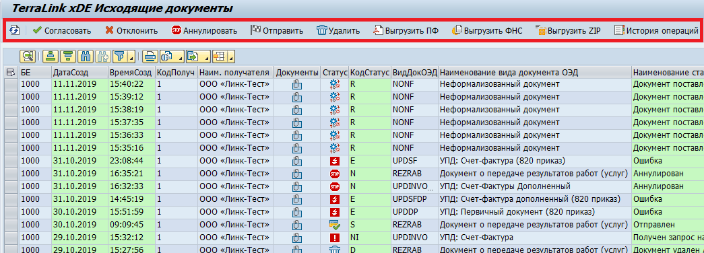Click the Удалить delete button
704x253 pixels.
coord(338,30)
